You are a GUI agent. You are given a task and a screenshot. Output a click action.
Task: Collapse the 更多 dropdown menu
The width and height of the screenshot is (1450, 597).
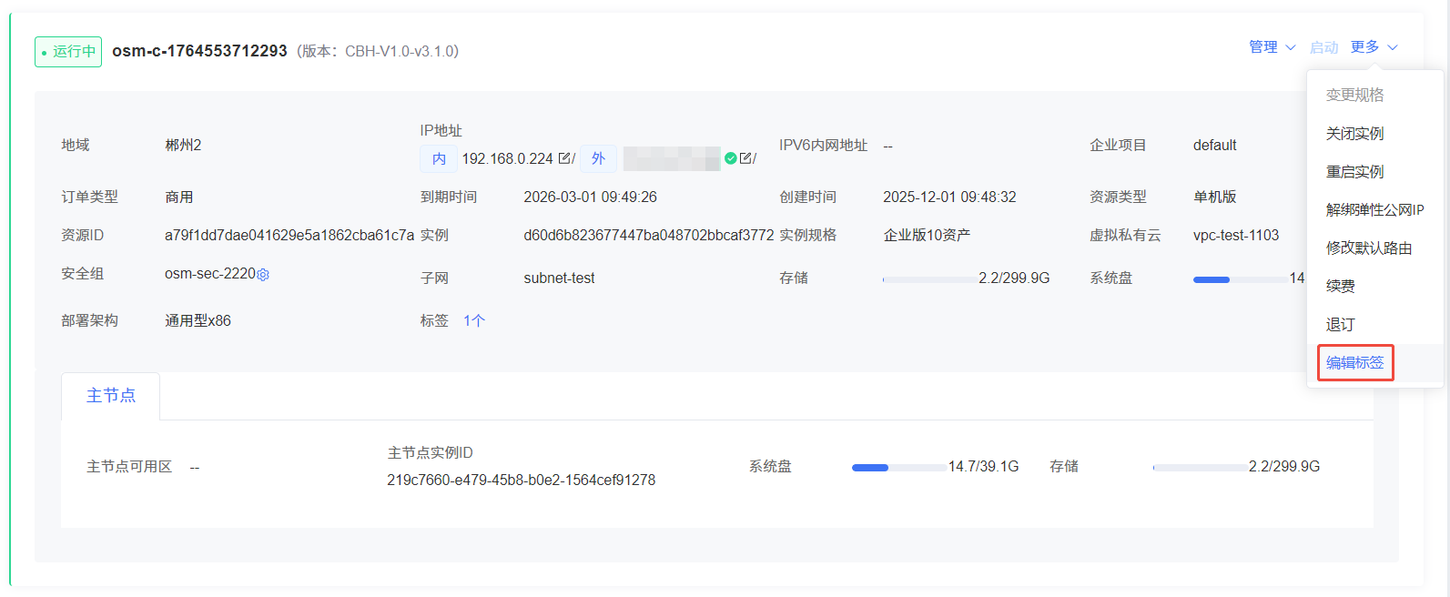(1374, 46)
